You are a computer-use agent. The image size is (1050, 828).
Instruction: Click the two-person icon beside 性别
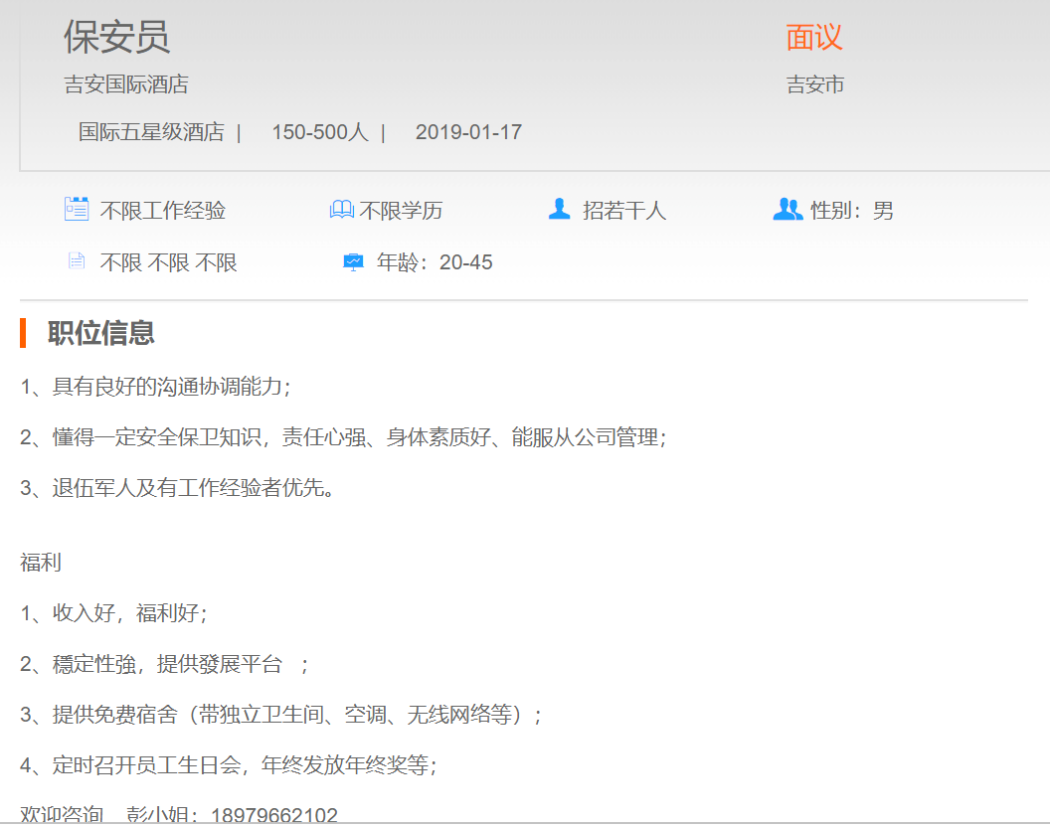pos(787,209)
